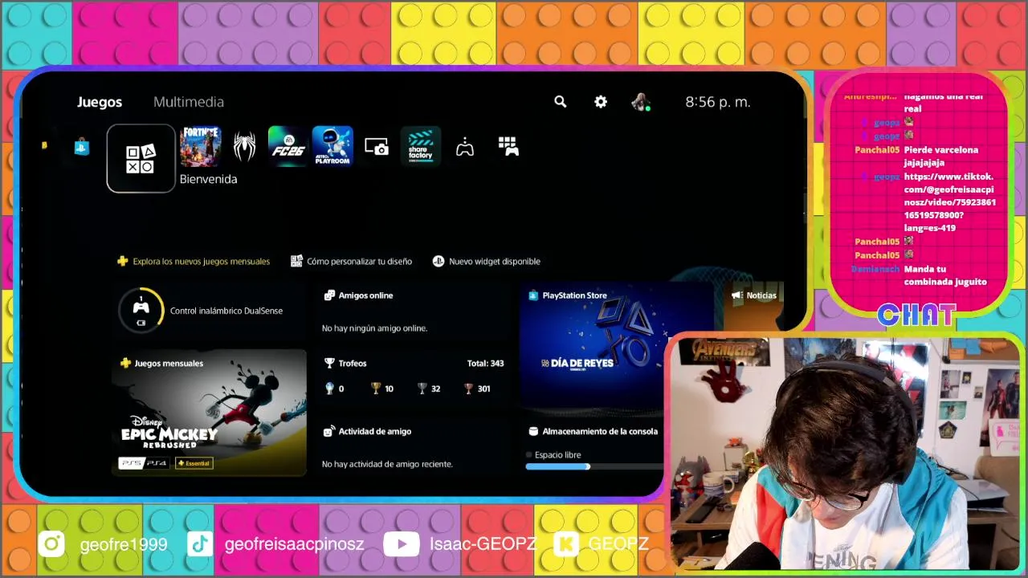Open the TikTok link in chat
The width and height of the screenshot is (1028, 578).
949,202
